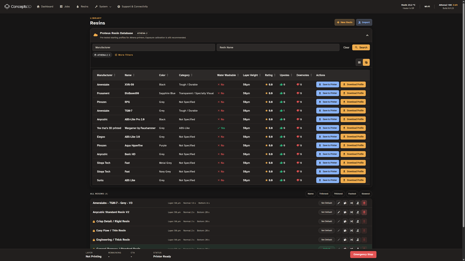
Task: Delete the Ameralabs TGM-7 Grey V3 resin
Action: pyautogui.click(x=364, y=203)
